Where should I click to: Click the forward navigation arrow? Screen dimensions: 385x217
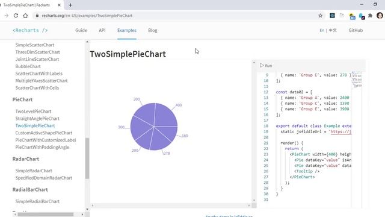[7, 16]
